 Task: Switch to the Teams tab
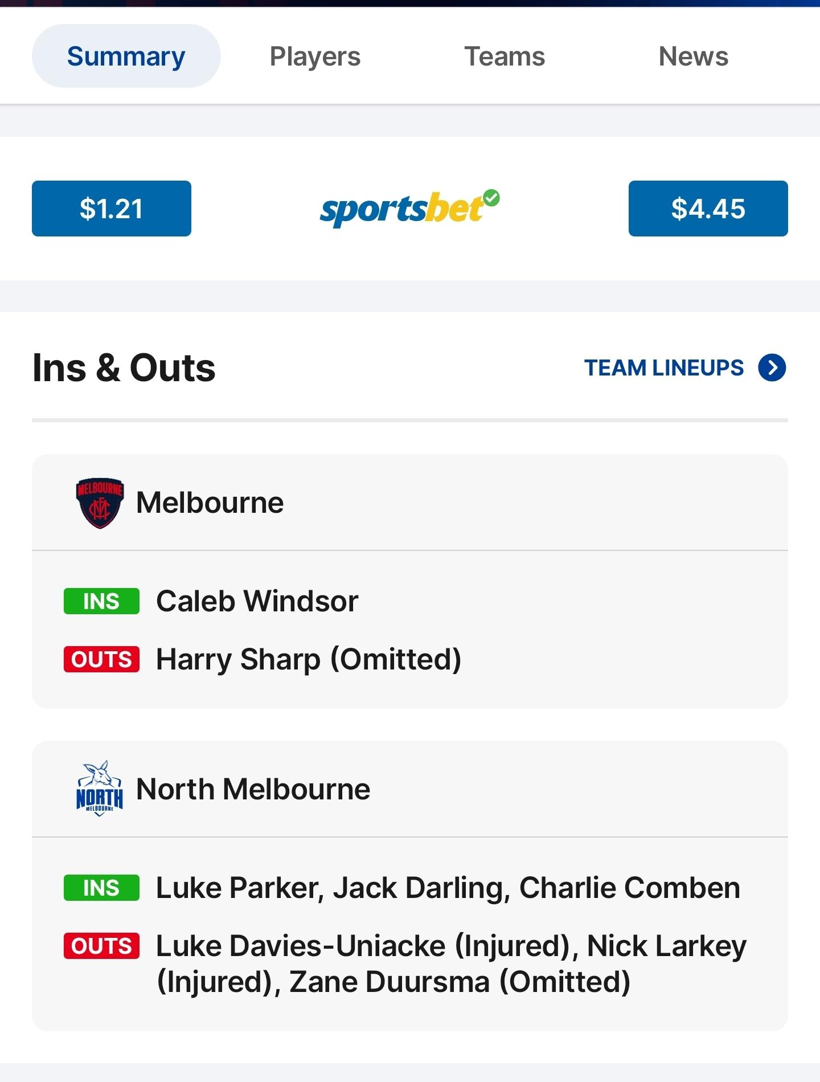(505, 56)
